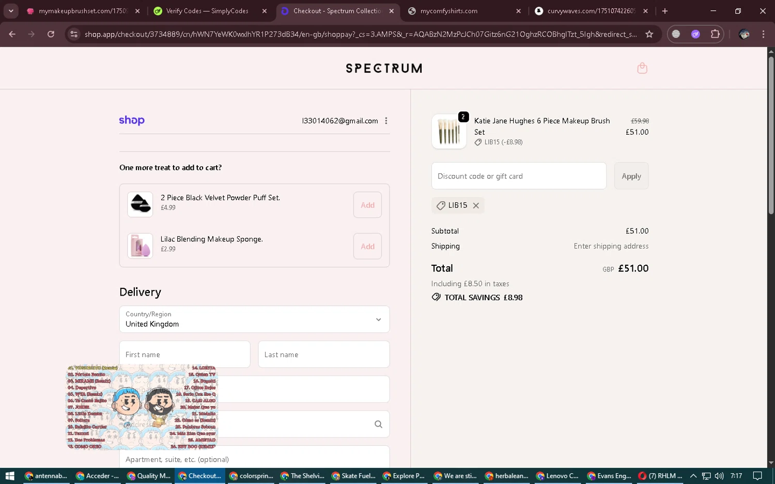Open the browser extensions puzzle icon
Viewport: 775px width, 484px height.
715,34
